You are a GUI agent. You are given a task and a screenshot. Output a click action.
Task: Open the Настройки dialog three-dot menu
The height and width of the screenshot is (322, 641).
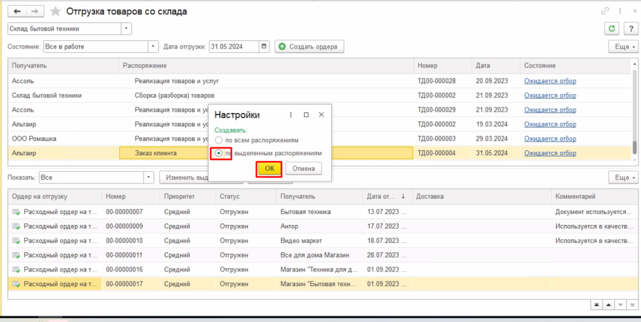291,115
